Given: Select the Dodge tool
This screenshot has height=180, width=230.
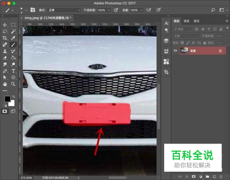Looking at the screenshot, I should [13, 65].
